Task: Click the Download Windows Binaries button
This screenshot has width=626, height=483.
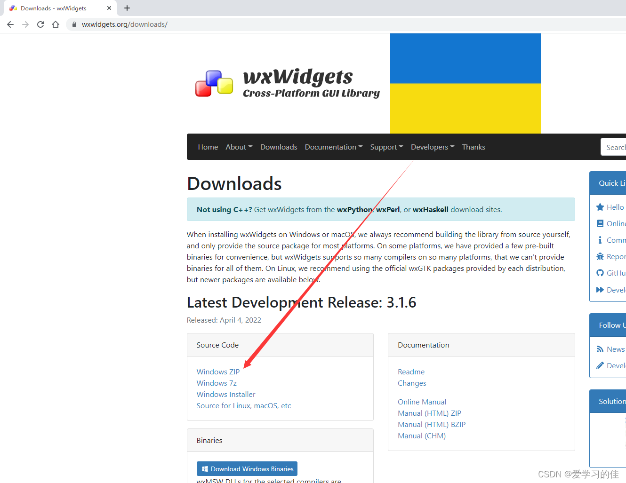Action: [247, 469]
